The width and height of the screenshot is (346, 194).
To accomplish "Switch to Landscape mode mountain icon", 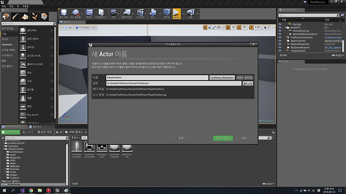I will pyautogui.click(x=25, y=16).
